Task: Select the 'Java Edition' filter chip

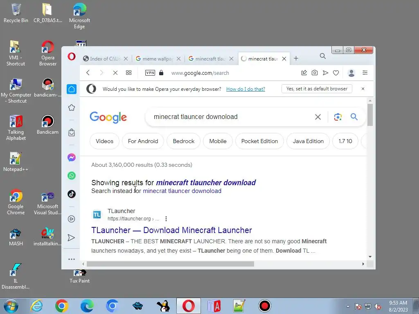Action: click(308, 141)
